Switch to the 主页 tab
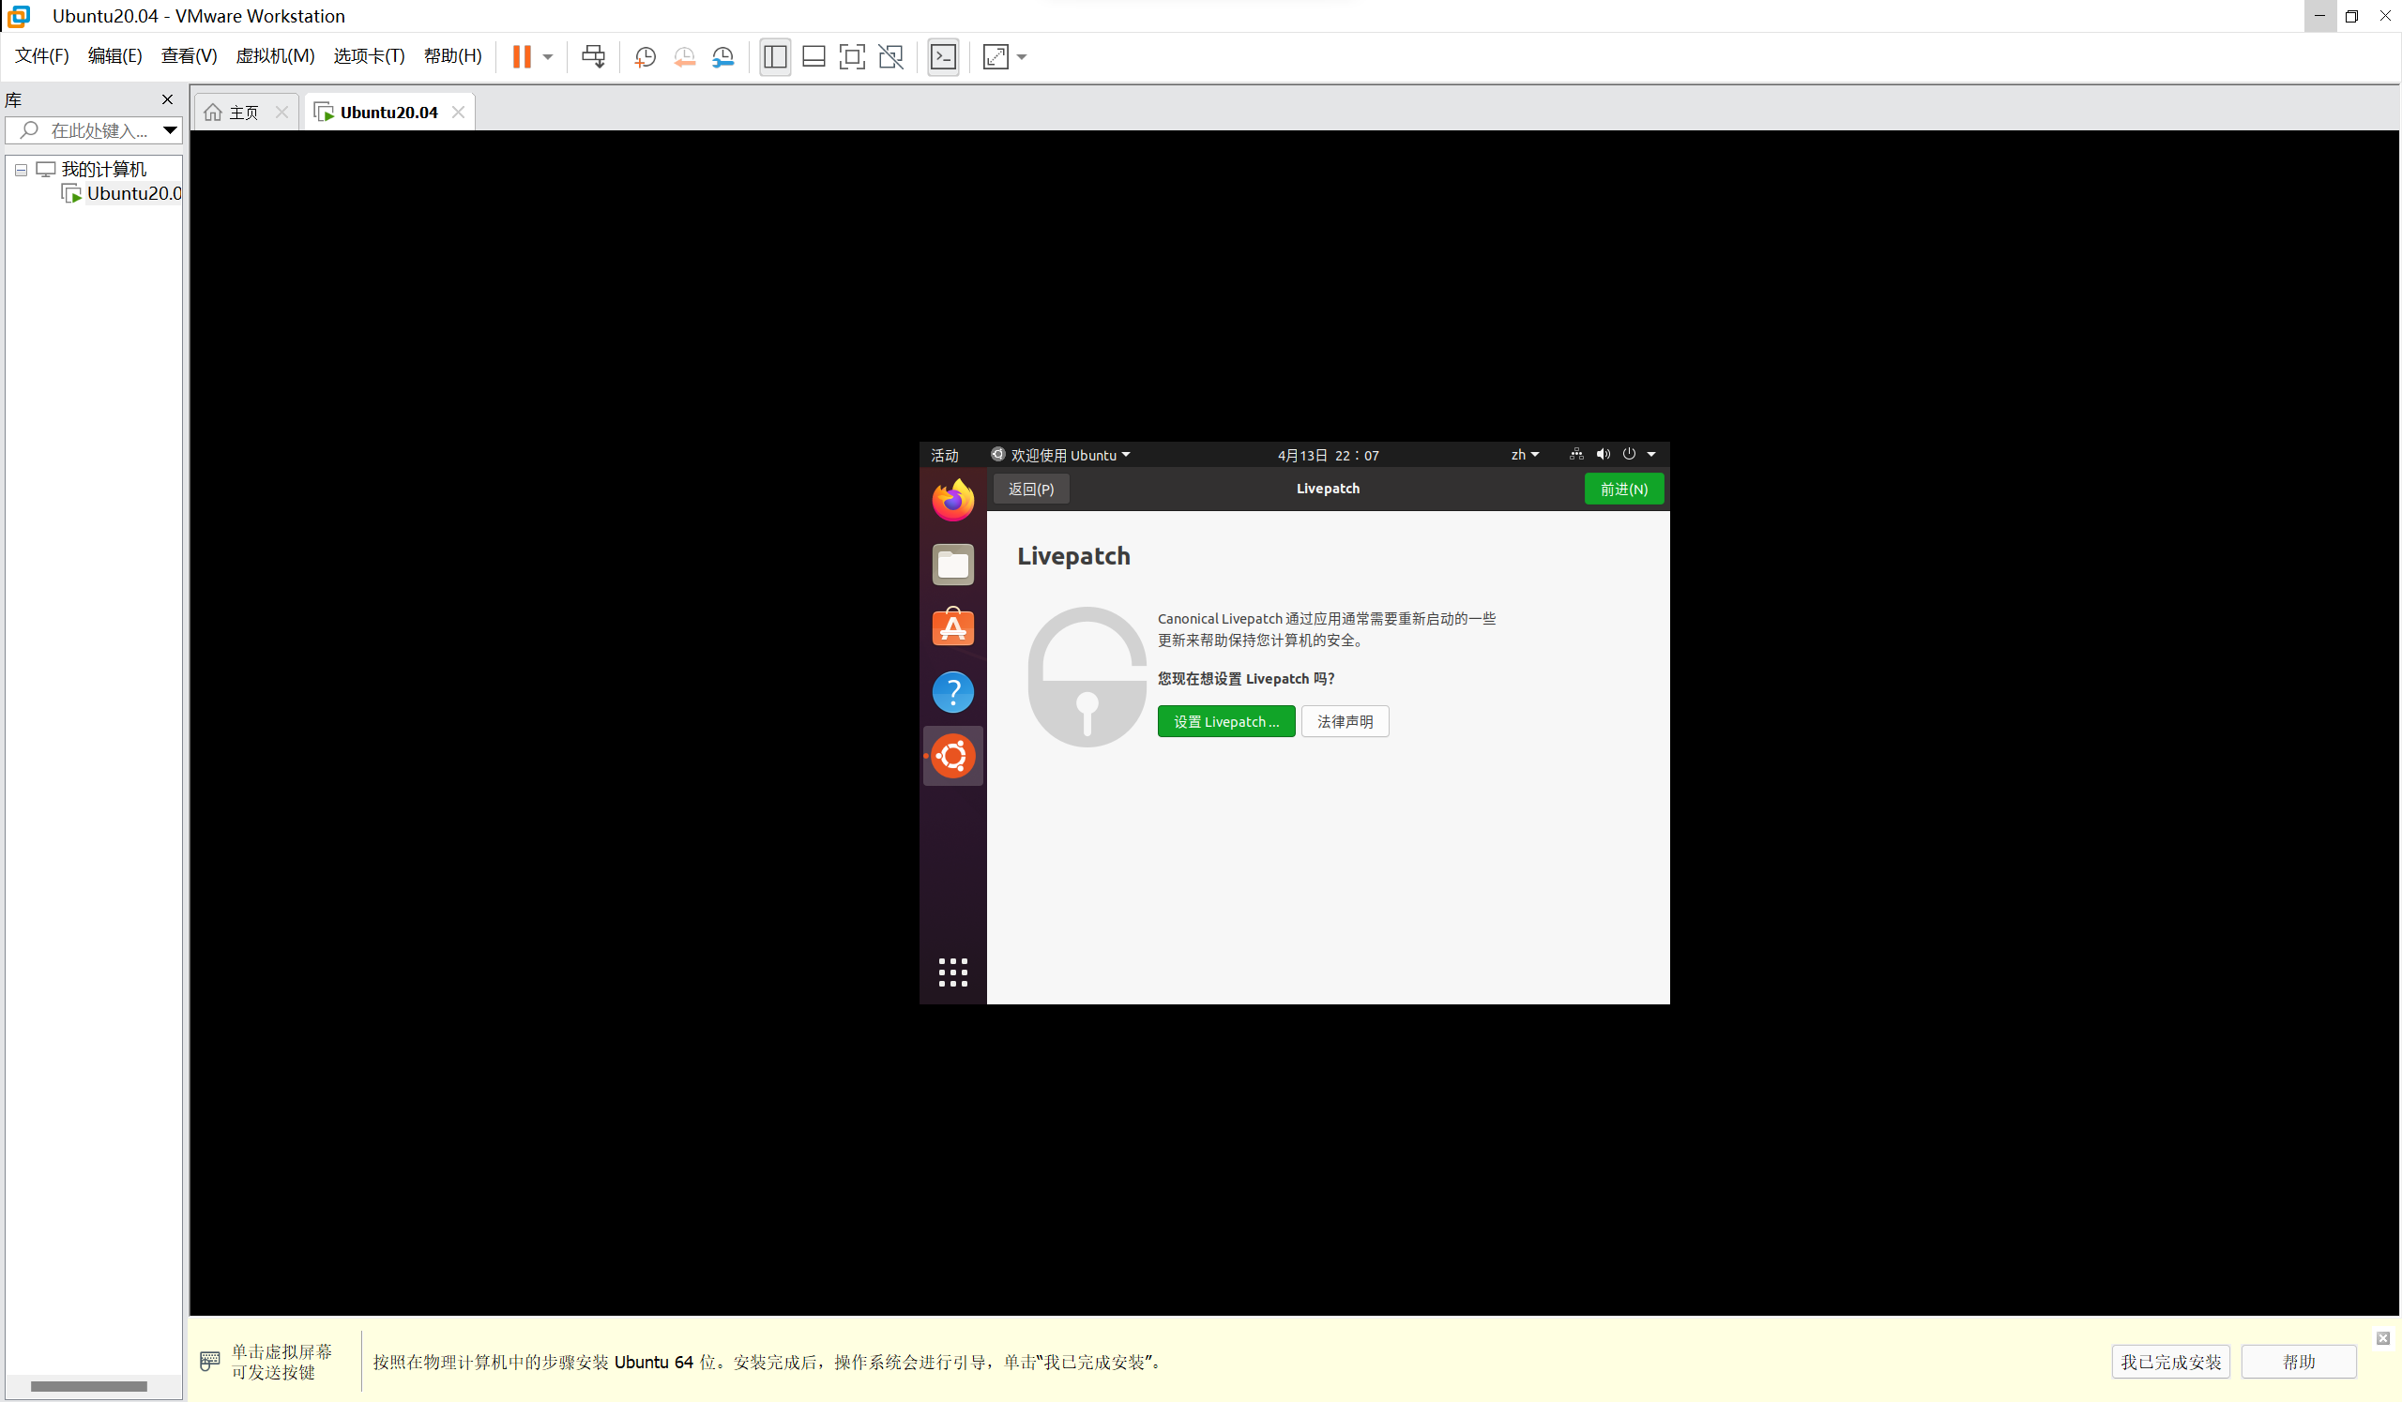2402x1402 pixels. click(244, 113)
